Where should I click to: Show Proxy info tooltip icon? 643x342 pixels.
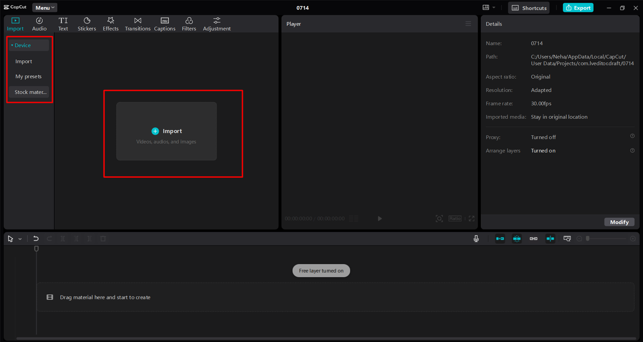point(632,136)
